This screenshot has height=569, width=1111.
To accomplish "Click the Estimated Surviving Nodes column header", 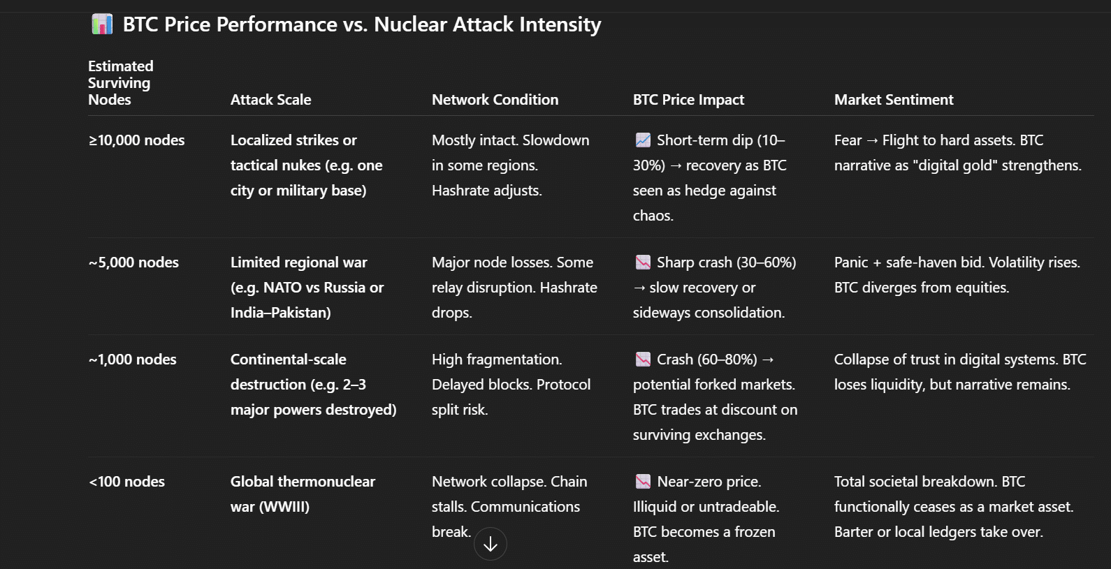I will point(121,83).
